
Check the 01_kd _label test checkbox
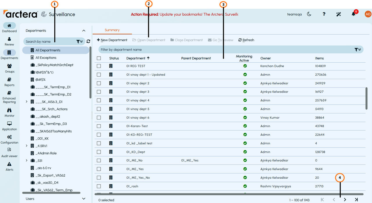pos(99,143)
